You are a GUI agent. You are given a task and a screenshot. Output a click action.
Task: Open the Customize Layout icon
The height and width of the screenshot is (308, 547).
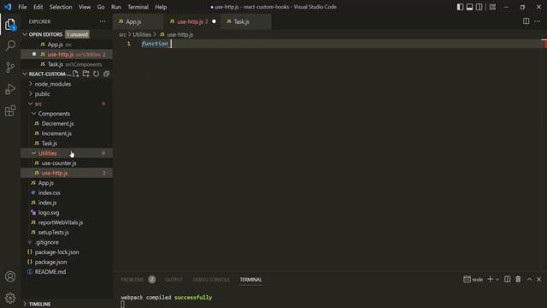[492, 7]
